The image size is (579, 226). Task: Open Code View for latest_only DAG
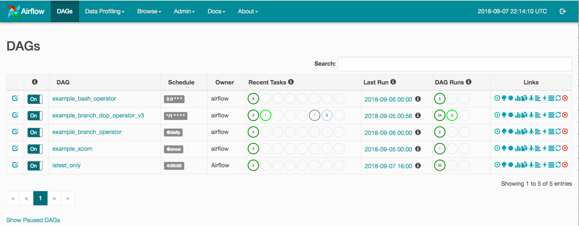(545, 165)
